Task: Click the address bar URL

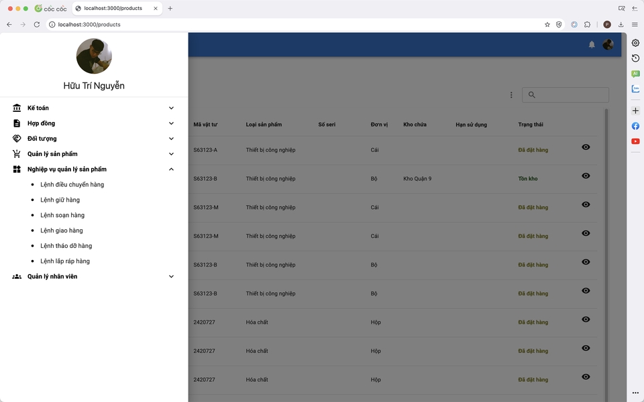Action: pos(89,25)
